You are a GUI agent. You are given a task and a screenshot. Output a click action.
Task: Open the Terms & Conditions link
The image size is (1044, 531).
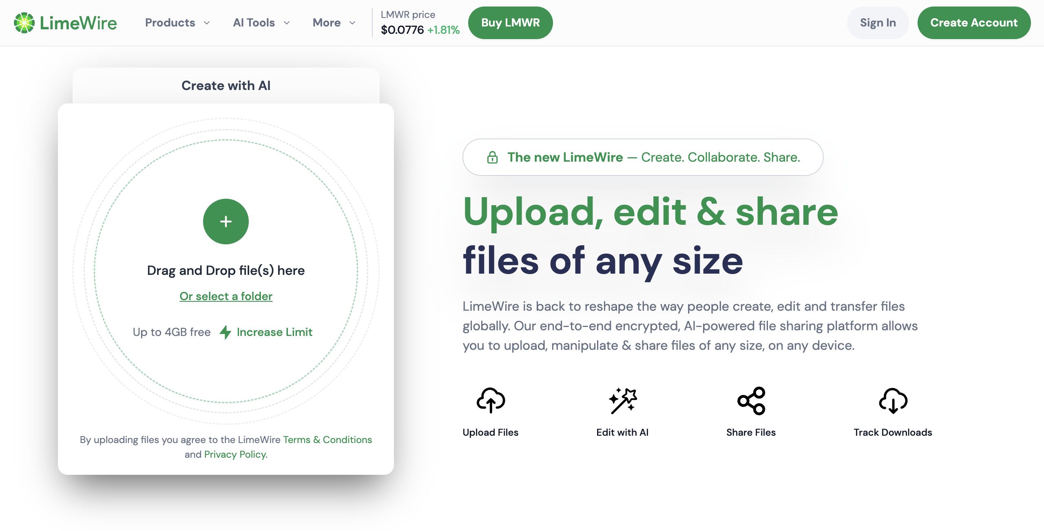click(x=327, y=440)
